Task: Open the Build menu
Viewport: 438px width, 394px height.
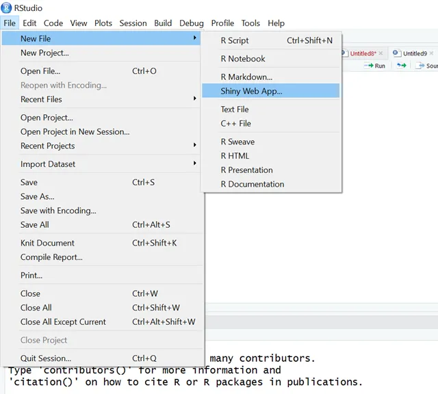Action: tap(163, 23)
